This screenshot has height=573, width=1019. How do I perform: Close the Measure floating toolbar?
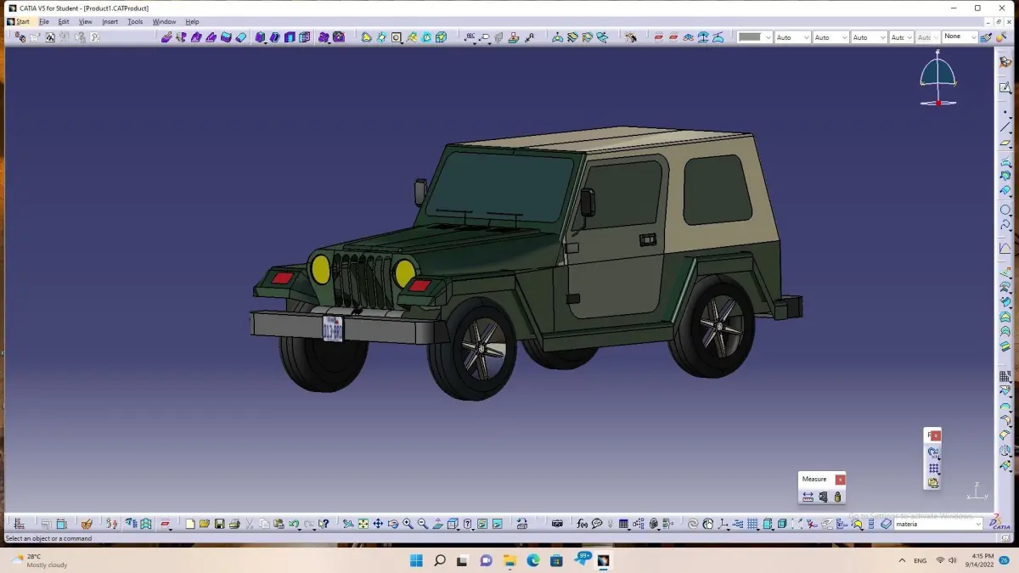840,480
